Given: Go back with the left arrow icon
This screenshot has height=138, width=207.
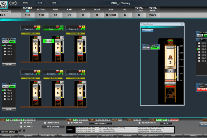Looking at the screenshot, I should click(11, 3).
